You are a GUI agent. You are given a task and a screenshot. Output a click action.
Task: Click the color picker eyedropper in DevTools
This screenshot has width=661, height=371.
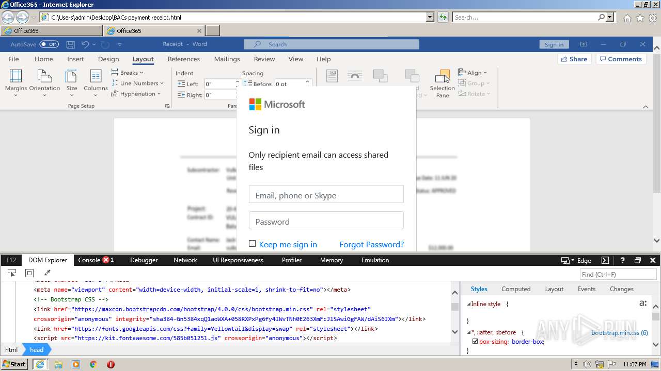(x=47, y=273)
